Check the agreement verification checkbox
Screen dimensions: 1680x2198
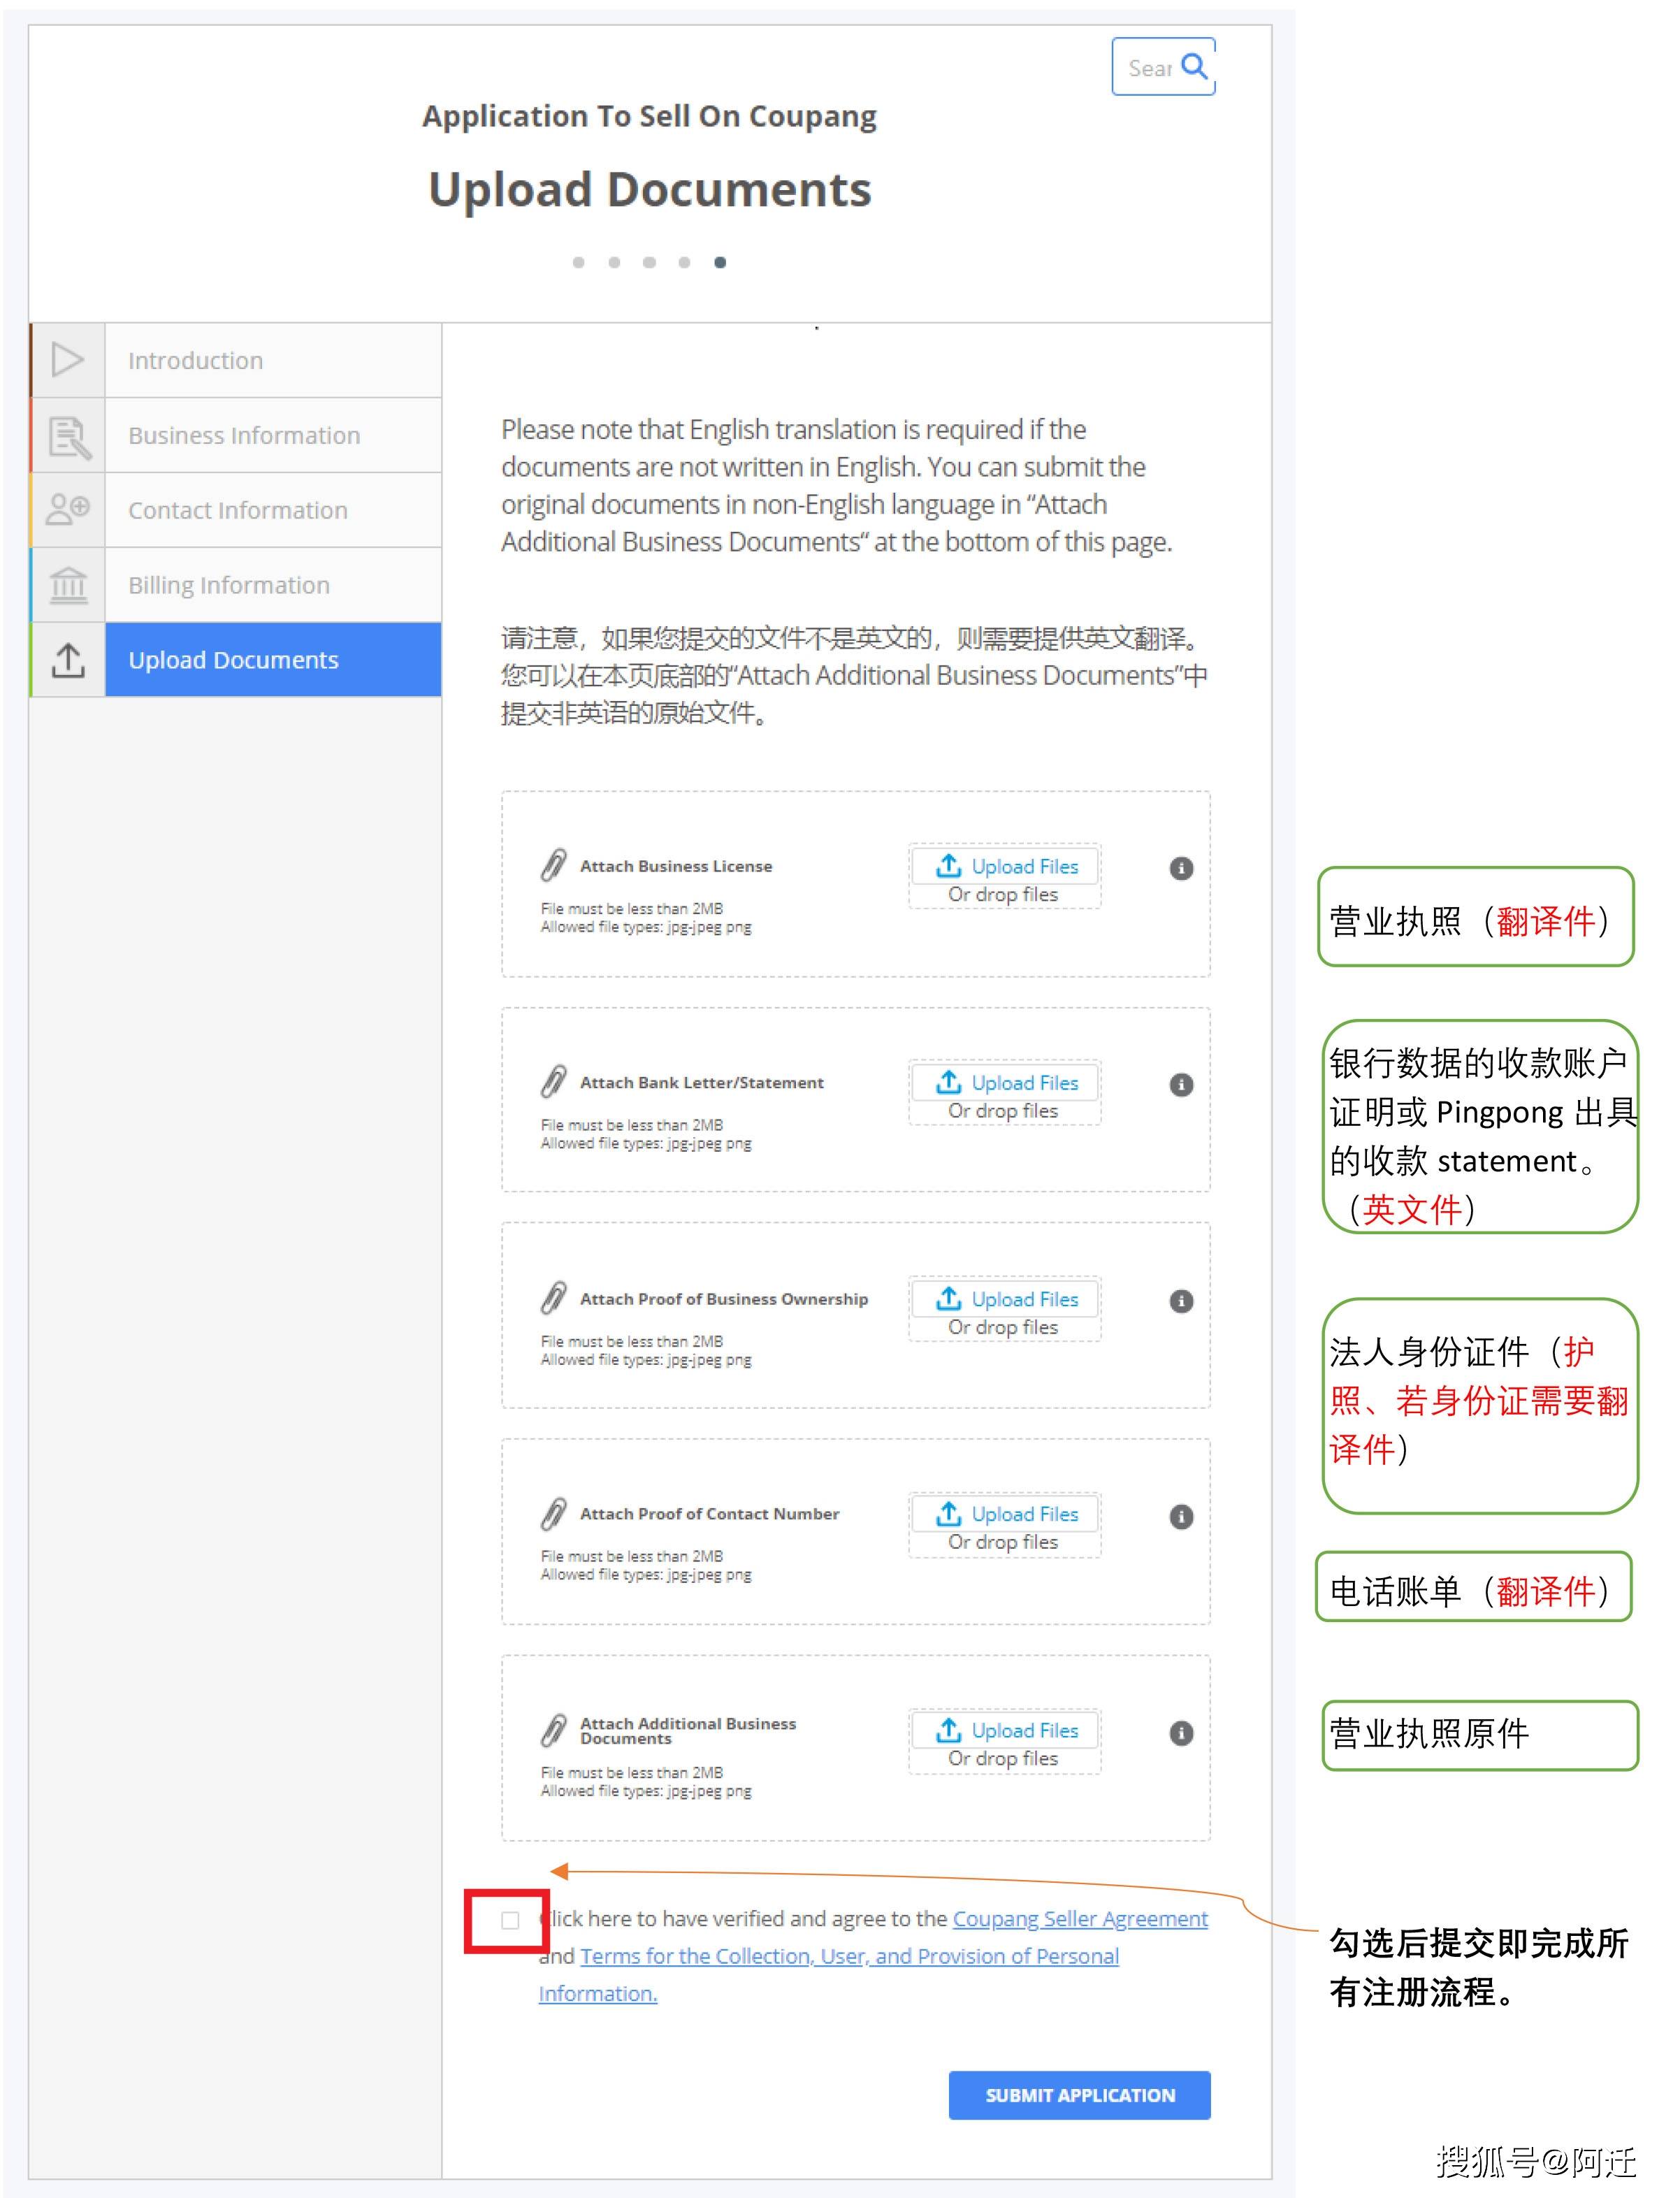[x=510, y=1920]
